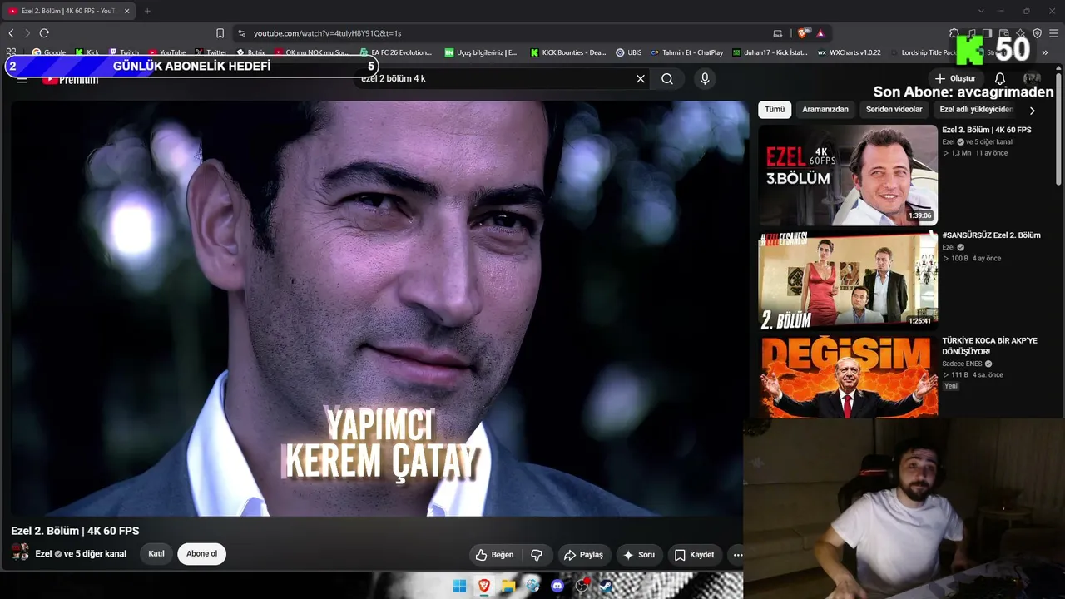Show hidden bookmarks with the double chevron
The width and height of the screenshot is (1065, 599).
(1045, 52)
